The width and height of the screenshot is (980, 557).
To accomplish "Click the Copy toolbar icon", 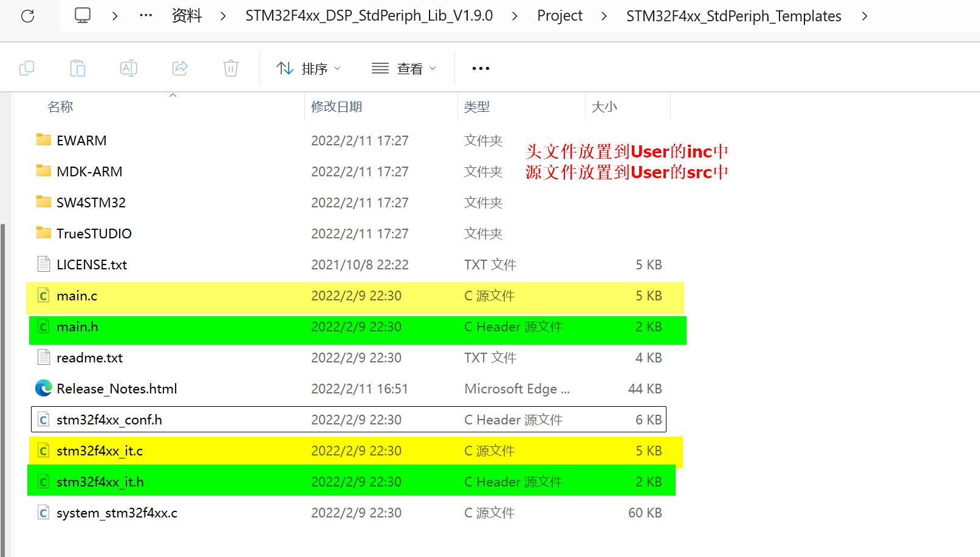I will point(27,68).
